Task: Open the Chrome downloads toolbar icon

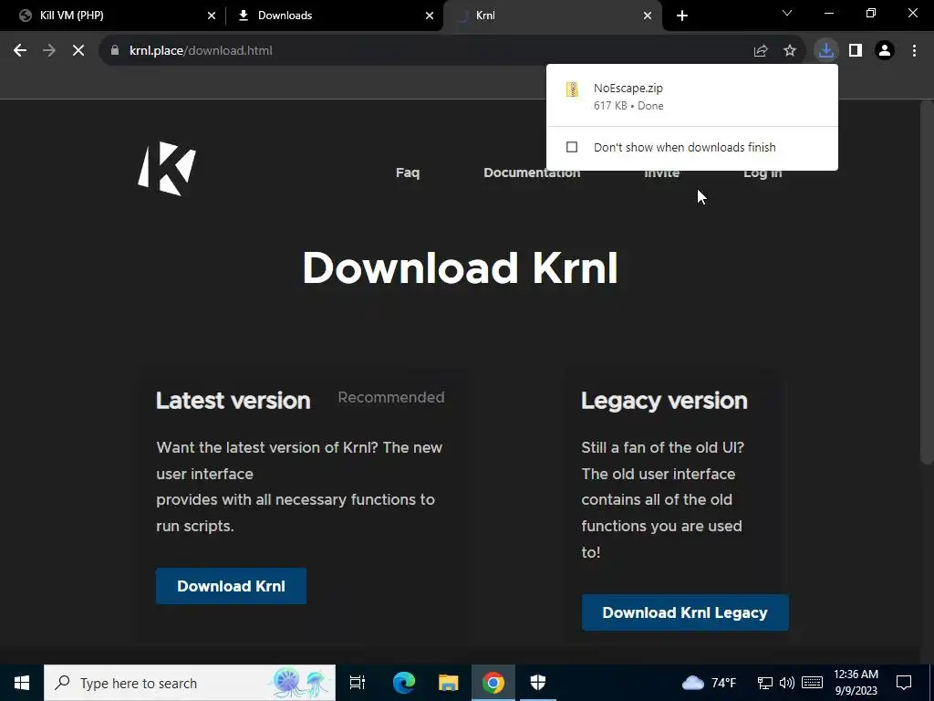Action: pyautogui.click(x=826, y=51)
